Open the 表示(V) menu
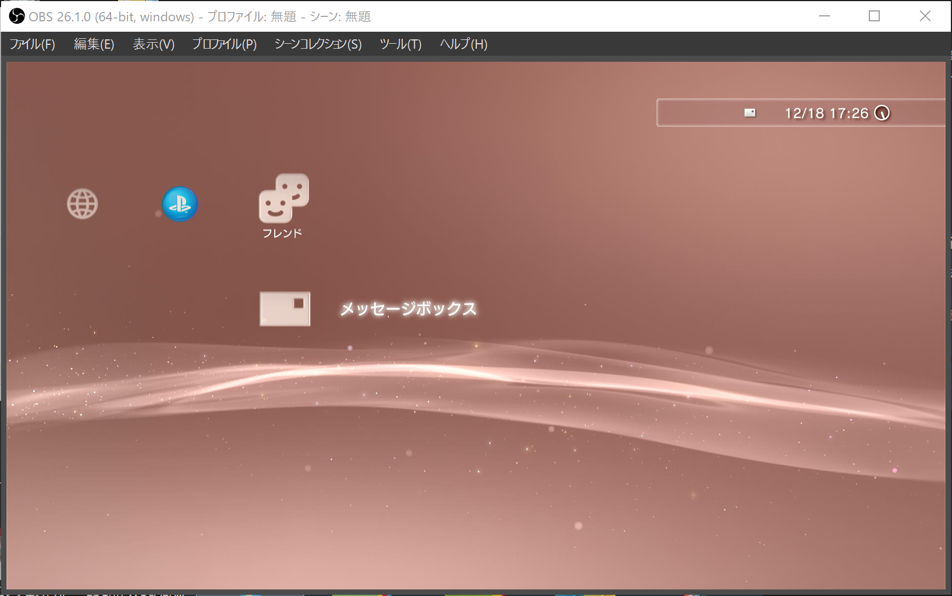Screen dimensions: 952x596 (154, 44)
